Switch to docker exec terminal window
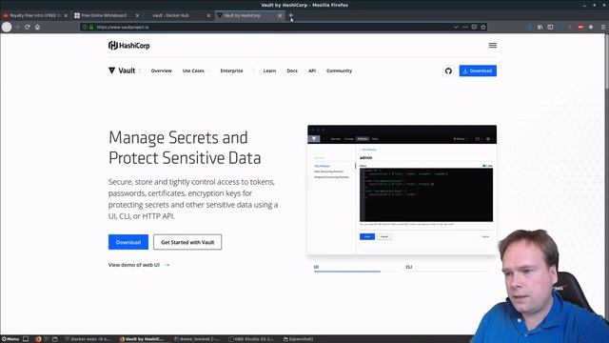The image size is (609, 343). point(88,339)
